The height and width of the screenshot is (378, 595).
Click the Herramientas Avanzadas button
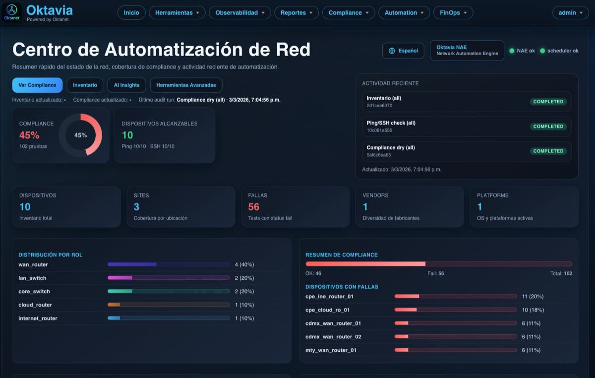tap(186, 85)
